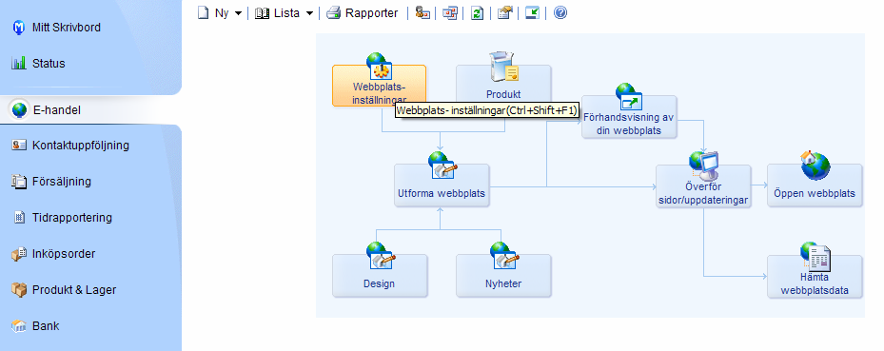Open the Design flowchart box
The width and height of the screenshot is (884, 351).
click(380, 276)
